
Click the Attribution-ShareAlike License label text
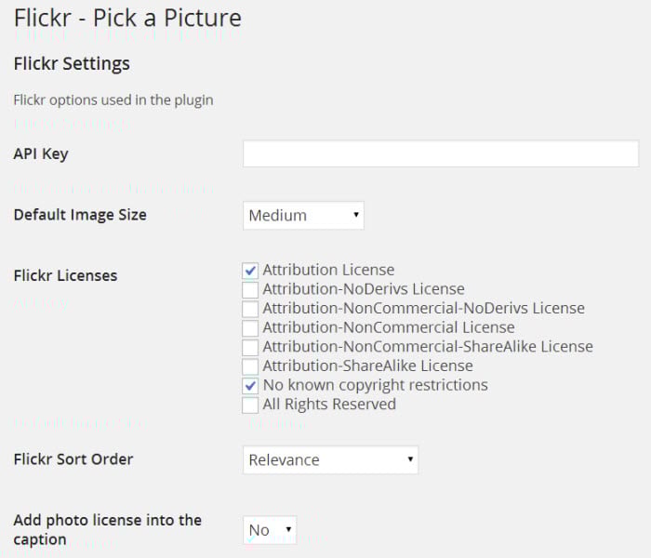point(368,365)
